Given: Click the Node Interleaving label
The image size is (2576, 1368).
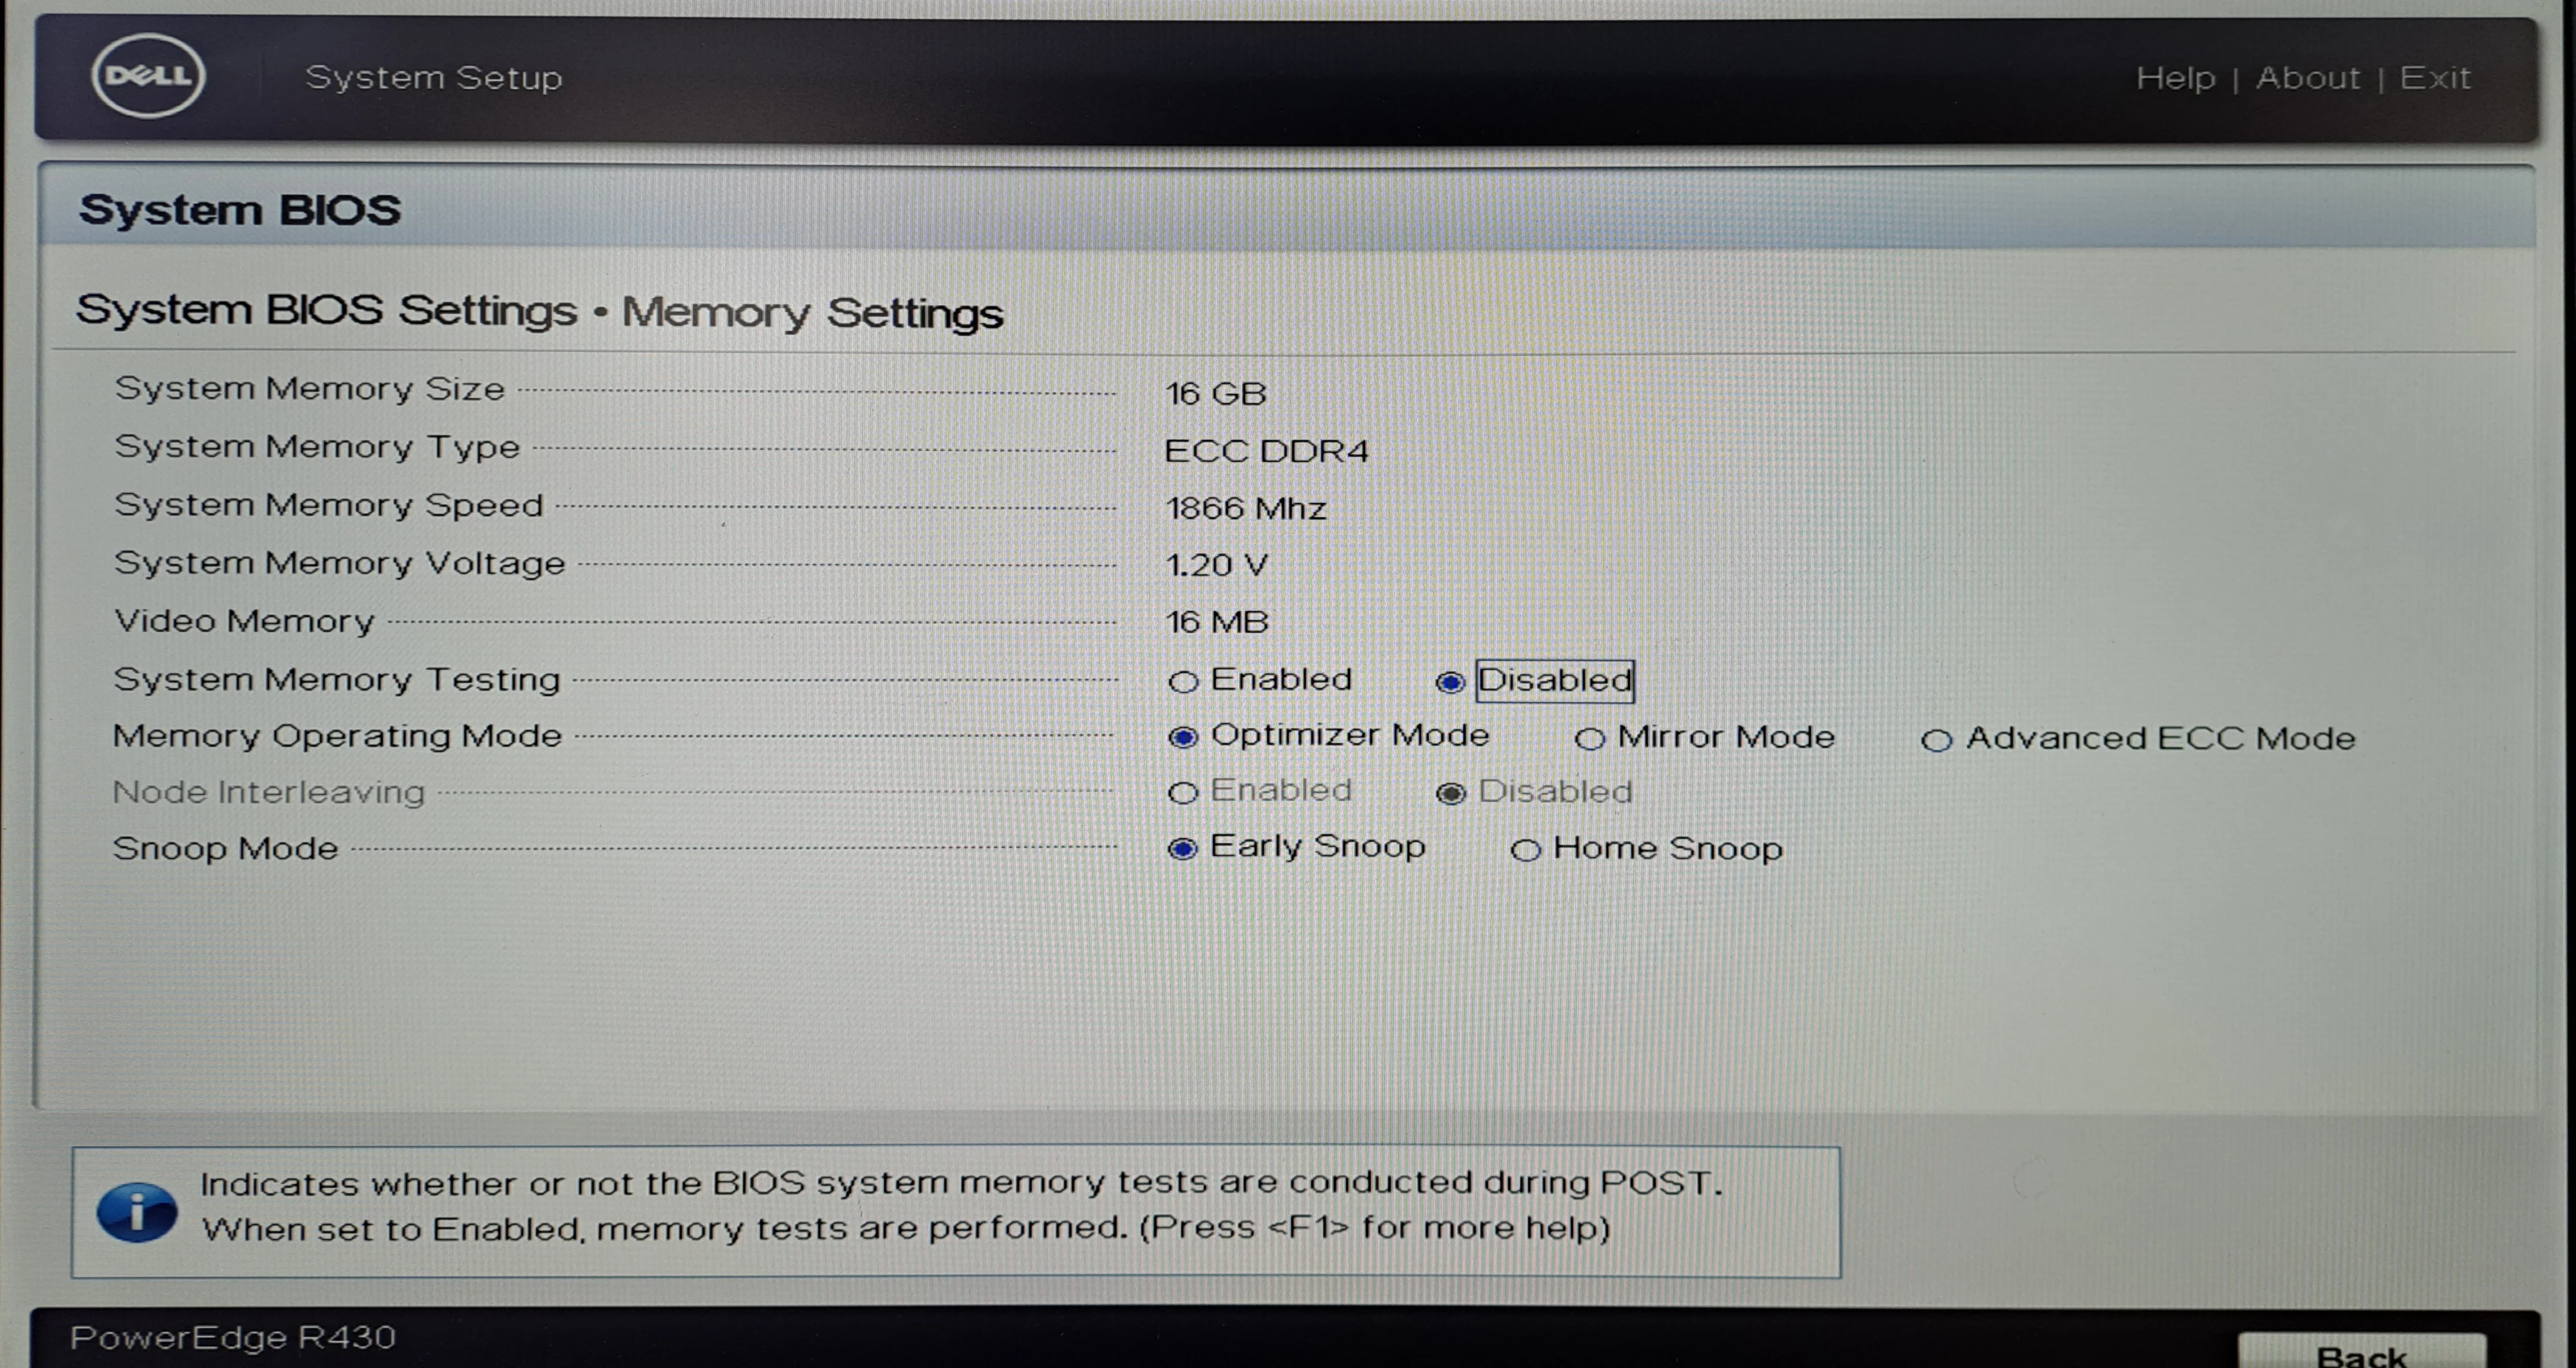Looking at the screenshot, I should [x=268, y=792].
